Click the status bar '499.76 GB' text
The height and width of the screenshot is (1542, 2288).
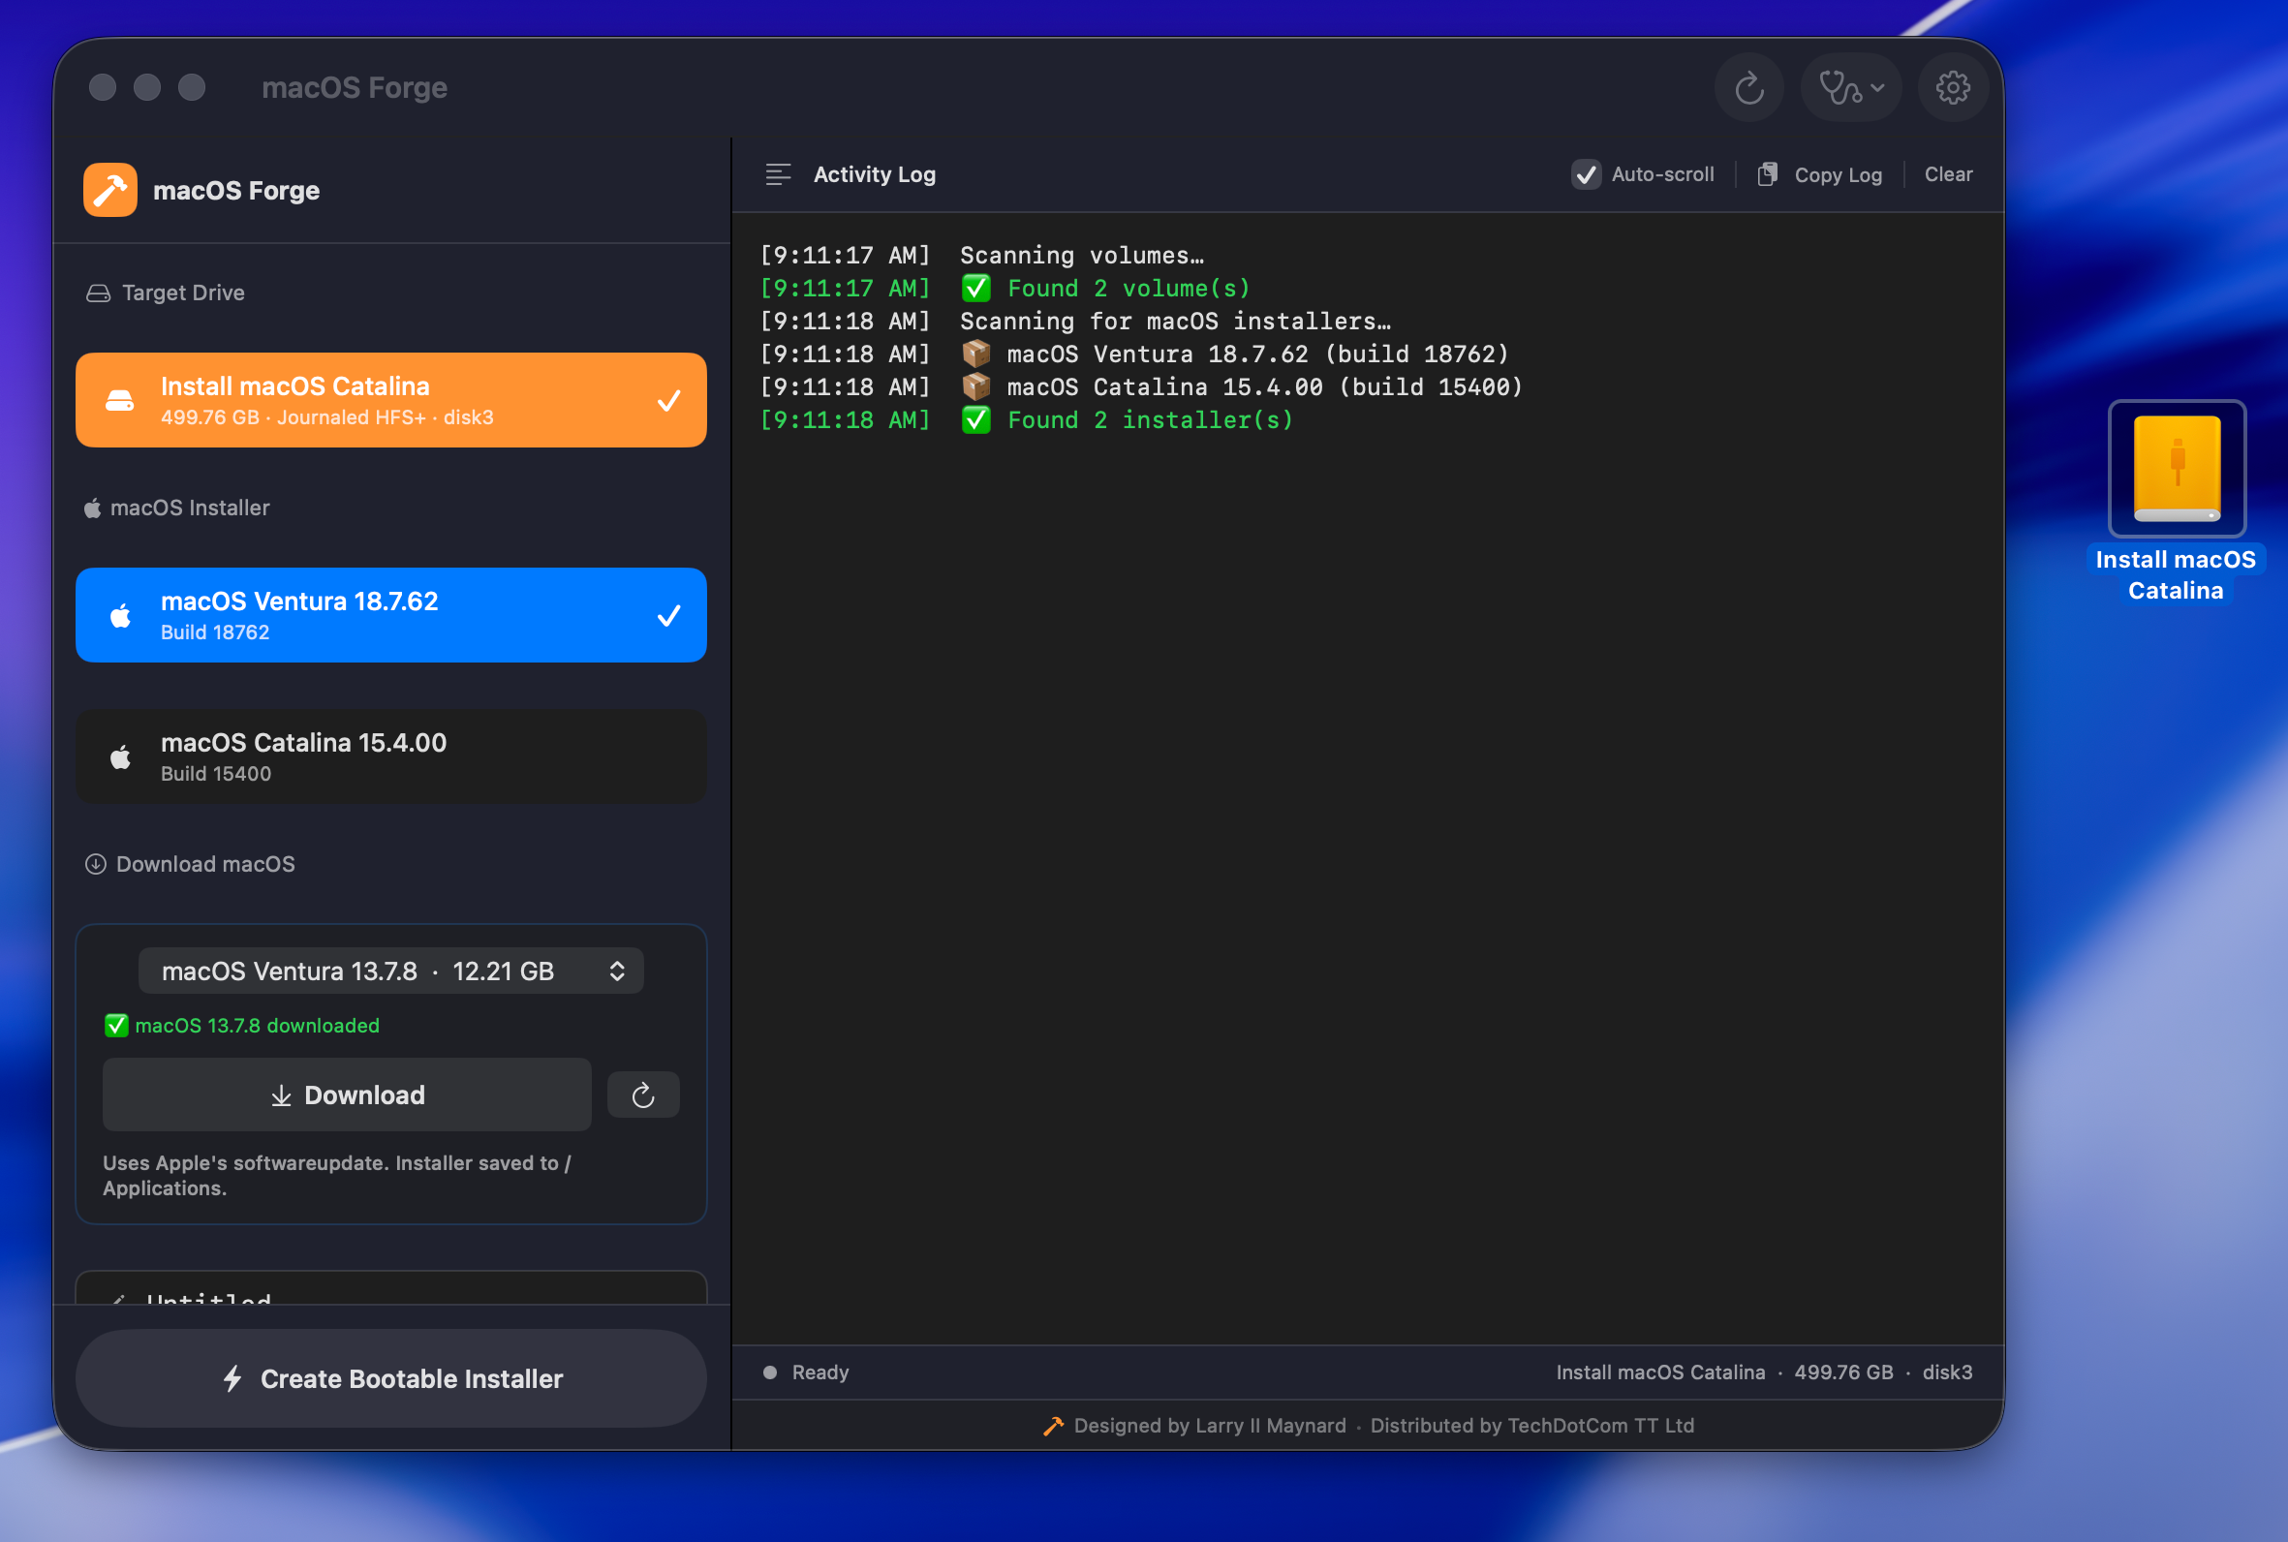(1842, 1372)
